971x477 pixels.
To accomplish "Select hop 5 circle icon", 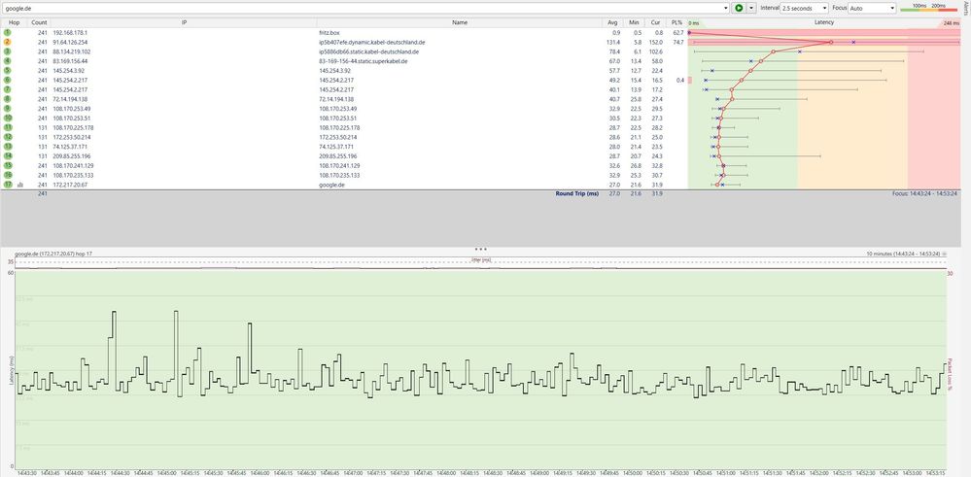I will click(x=8, y=70).
